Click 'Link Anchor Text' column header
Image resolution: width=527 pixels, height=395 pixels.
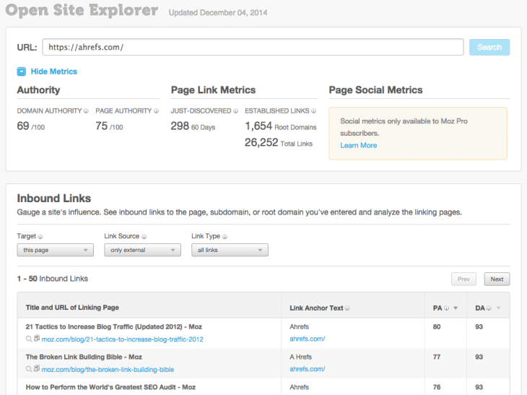pos(316,308)
